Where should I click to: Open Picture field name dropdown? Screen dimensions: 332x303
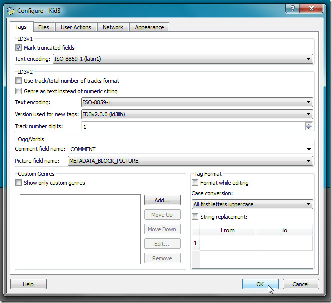(190, 161)
